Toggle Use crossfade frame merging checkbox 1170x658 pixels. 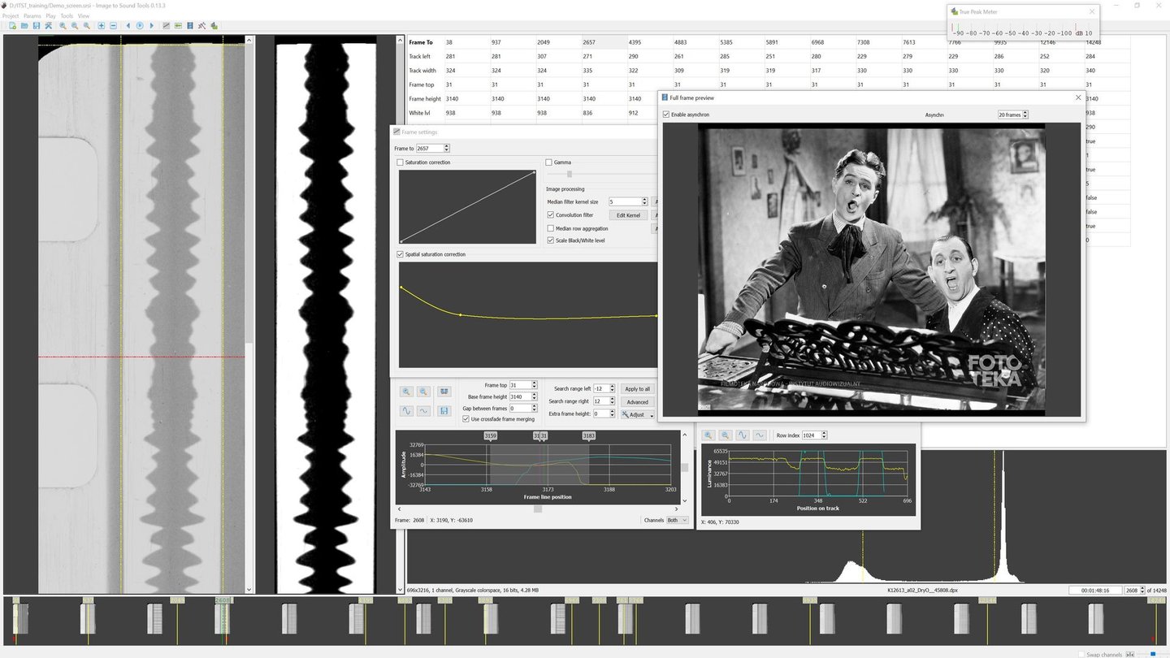(466, 419)
